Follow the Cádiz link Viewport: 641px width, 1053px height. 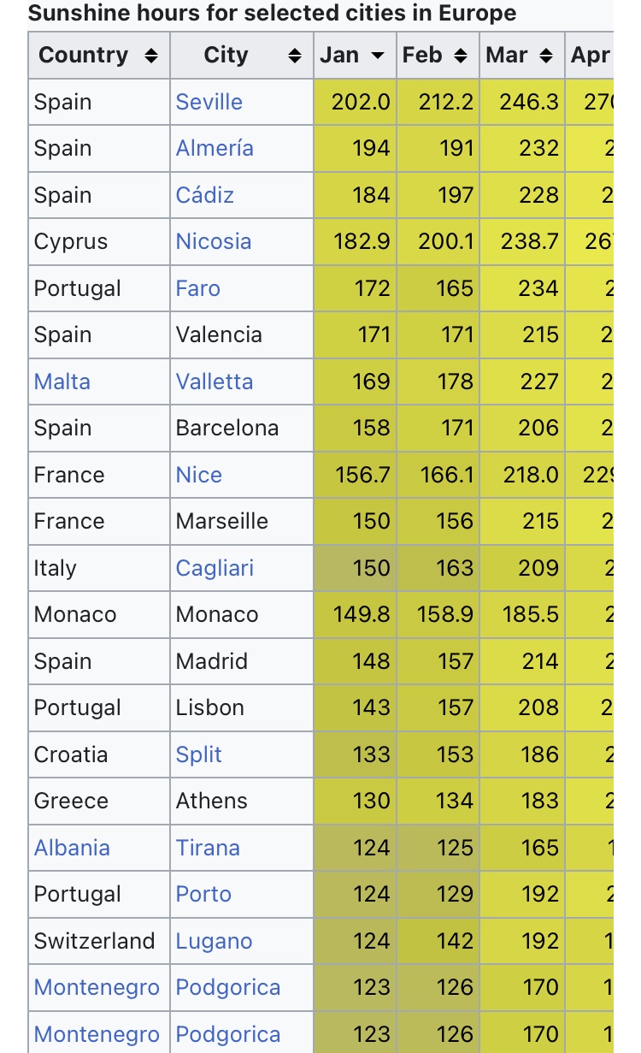coord(204,195)
